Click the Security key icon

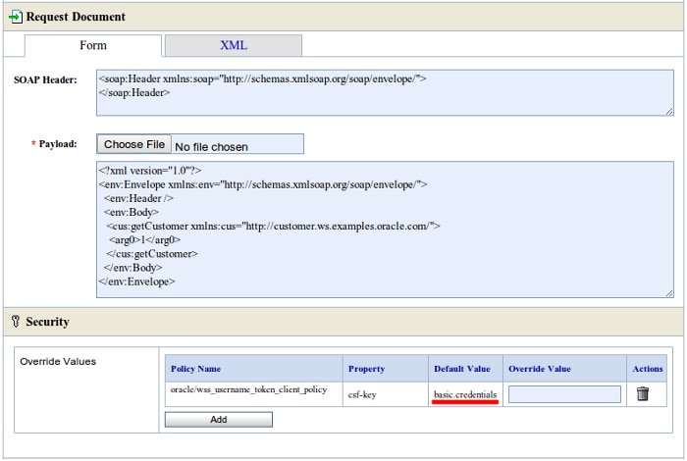coord(16,322)
